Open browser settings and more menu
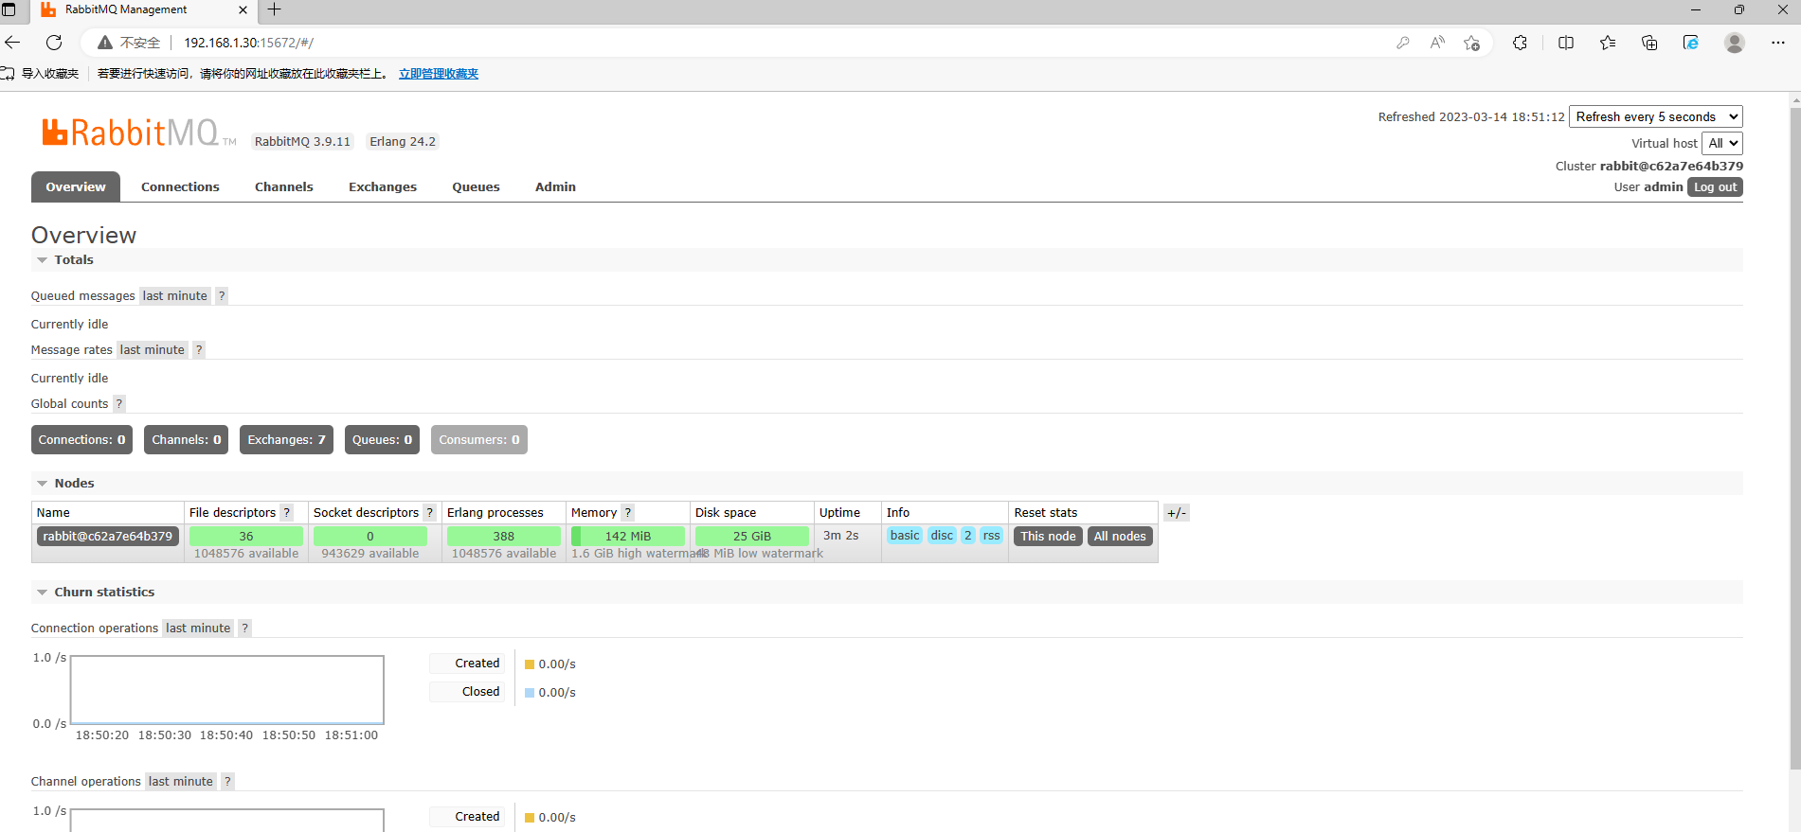Image resolution: width=1801 pixels, height=832 pixels. (1778, 43)
